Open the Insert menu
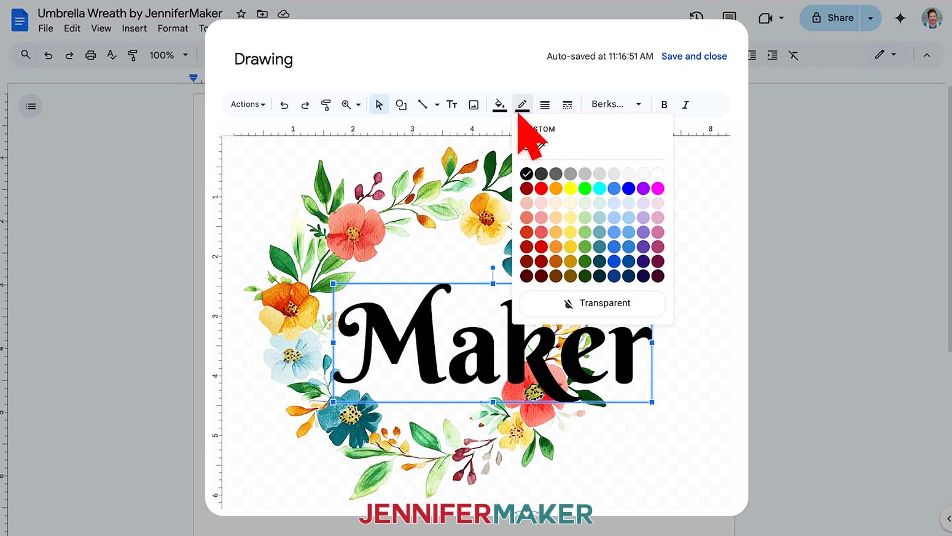This screenshot has height=536, width=952. click(134, 28)
